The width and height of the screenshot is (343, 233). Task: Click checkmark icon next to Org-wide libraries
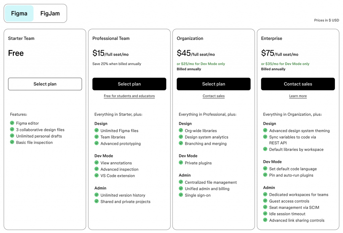tap(181, 130)
